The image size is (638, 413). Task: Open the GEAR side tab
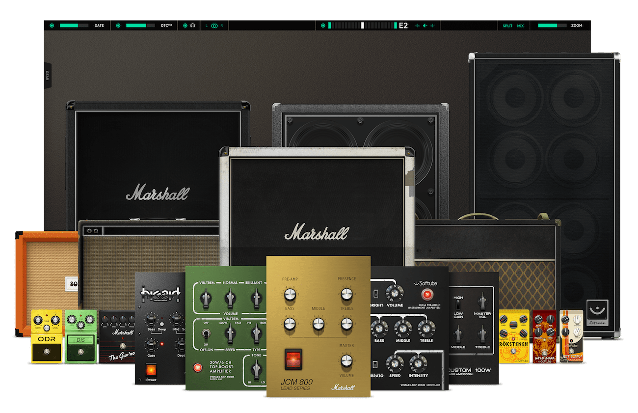point(48,76)
